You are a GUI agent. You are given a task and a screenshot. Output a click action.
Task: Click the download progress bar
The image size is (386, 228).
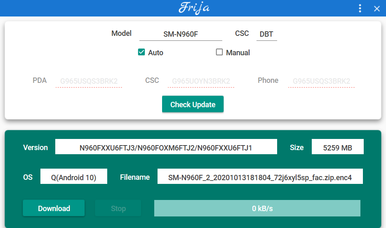(x=257, y=208)
